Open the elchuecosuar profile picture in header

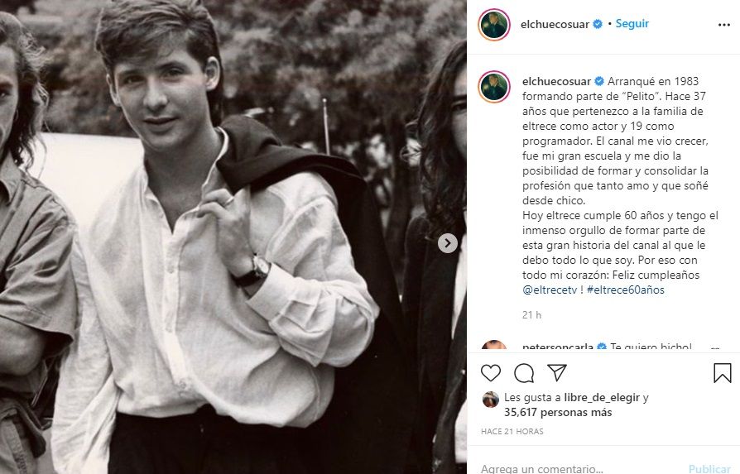tap(494, 24)
